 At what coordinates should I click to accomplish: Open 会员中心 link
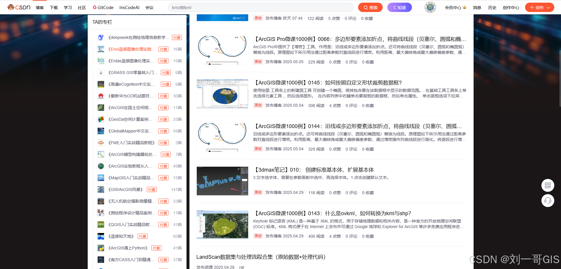coord(455,8)
